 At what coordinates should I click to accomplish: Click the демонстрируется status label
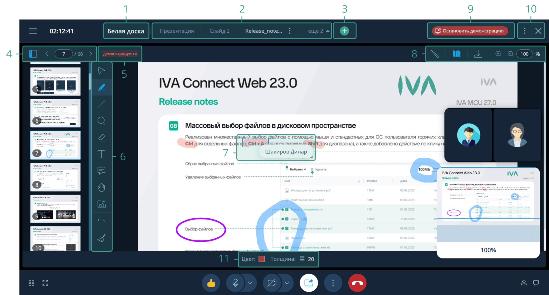coord(120,54)
